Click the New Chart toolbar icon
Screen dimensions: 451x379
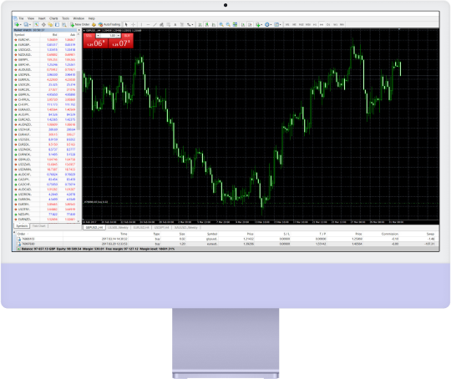18,25
